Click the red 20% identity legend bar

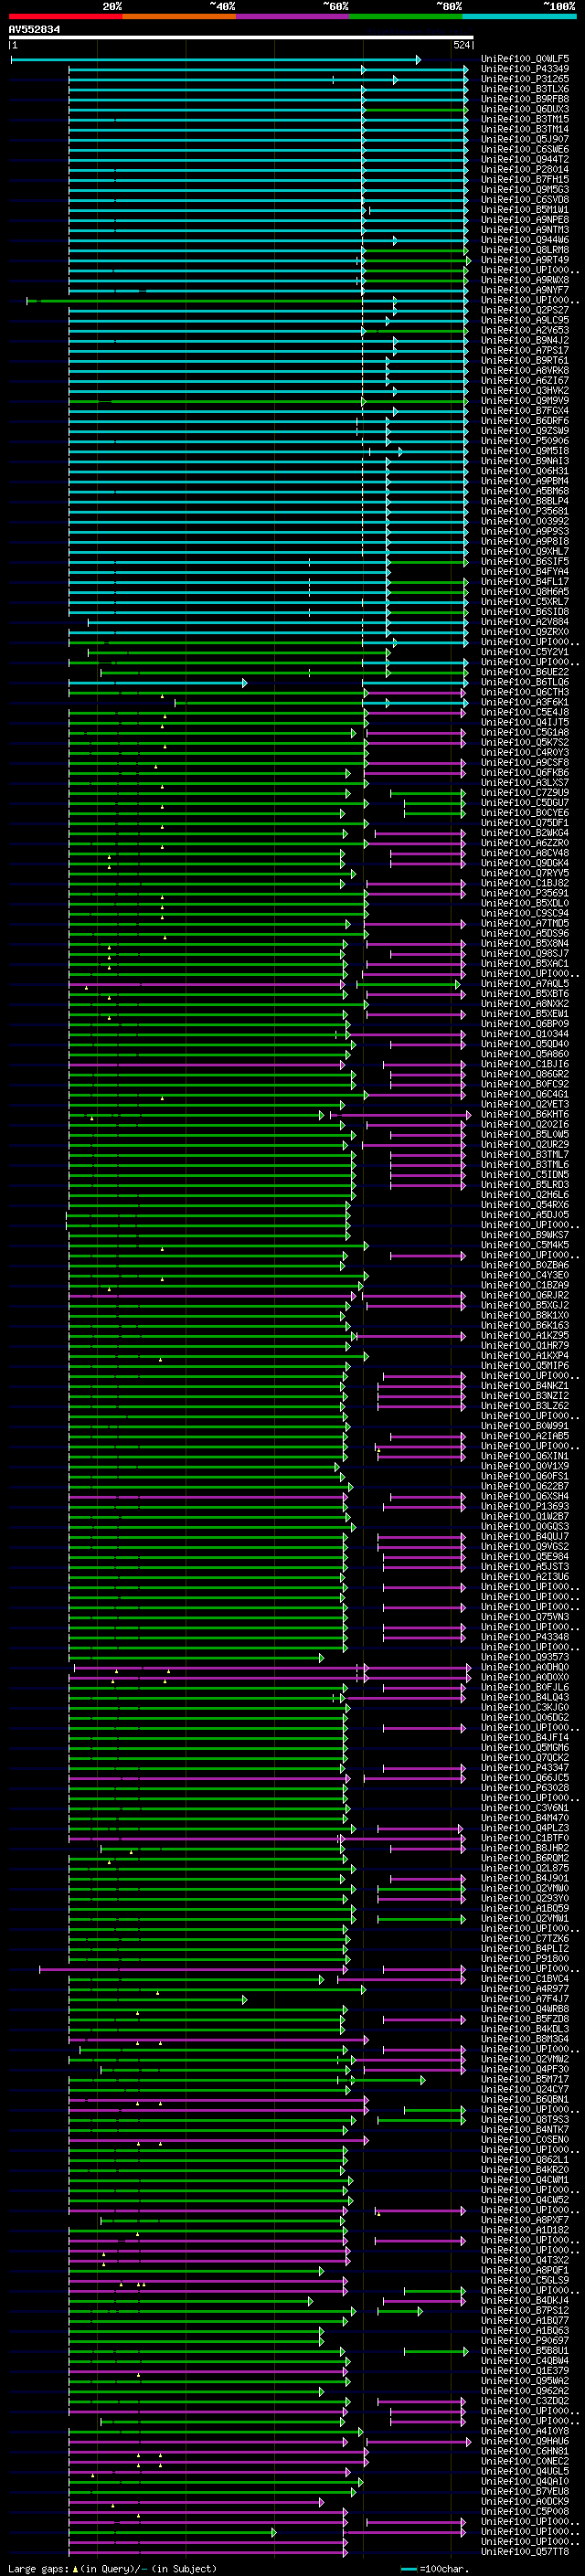65,17
